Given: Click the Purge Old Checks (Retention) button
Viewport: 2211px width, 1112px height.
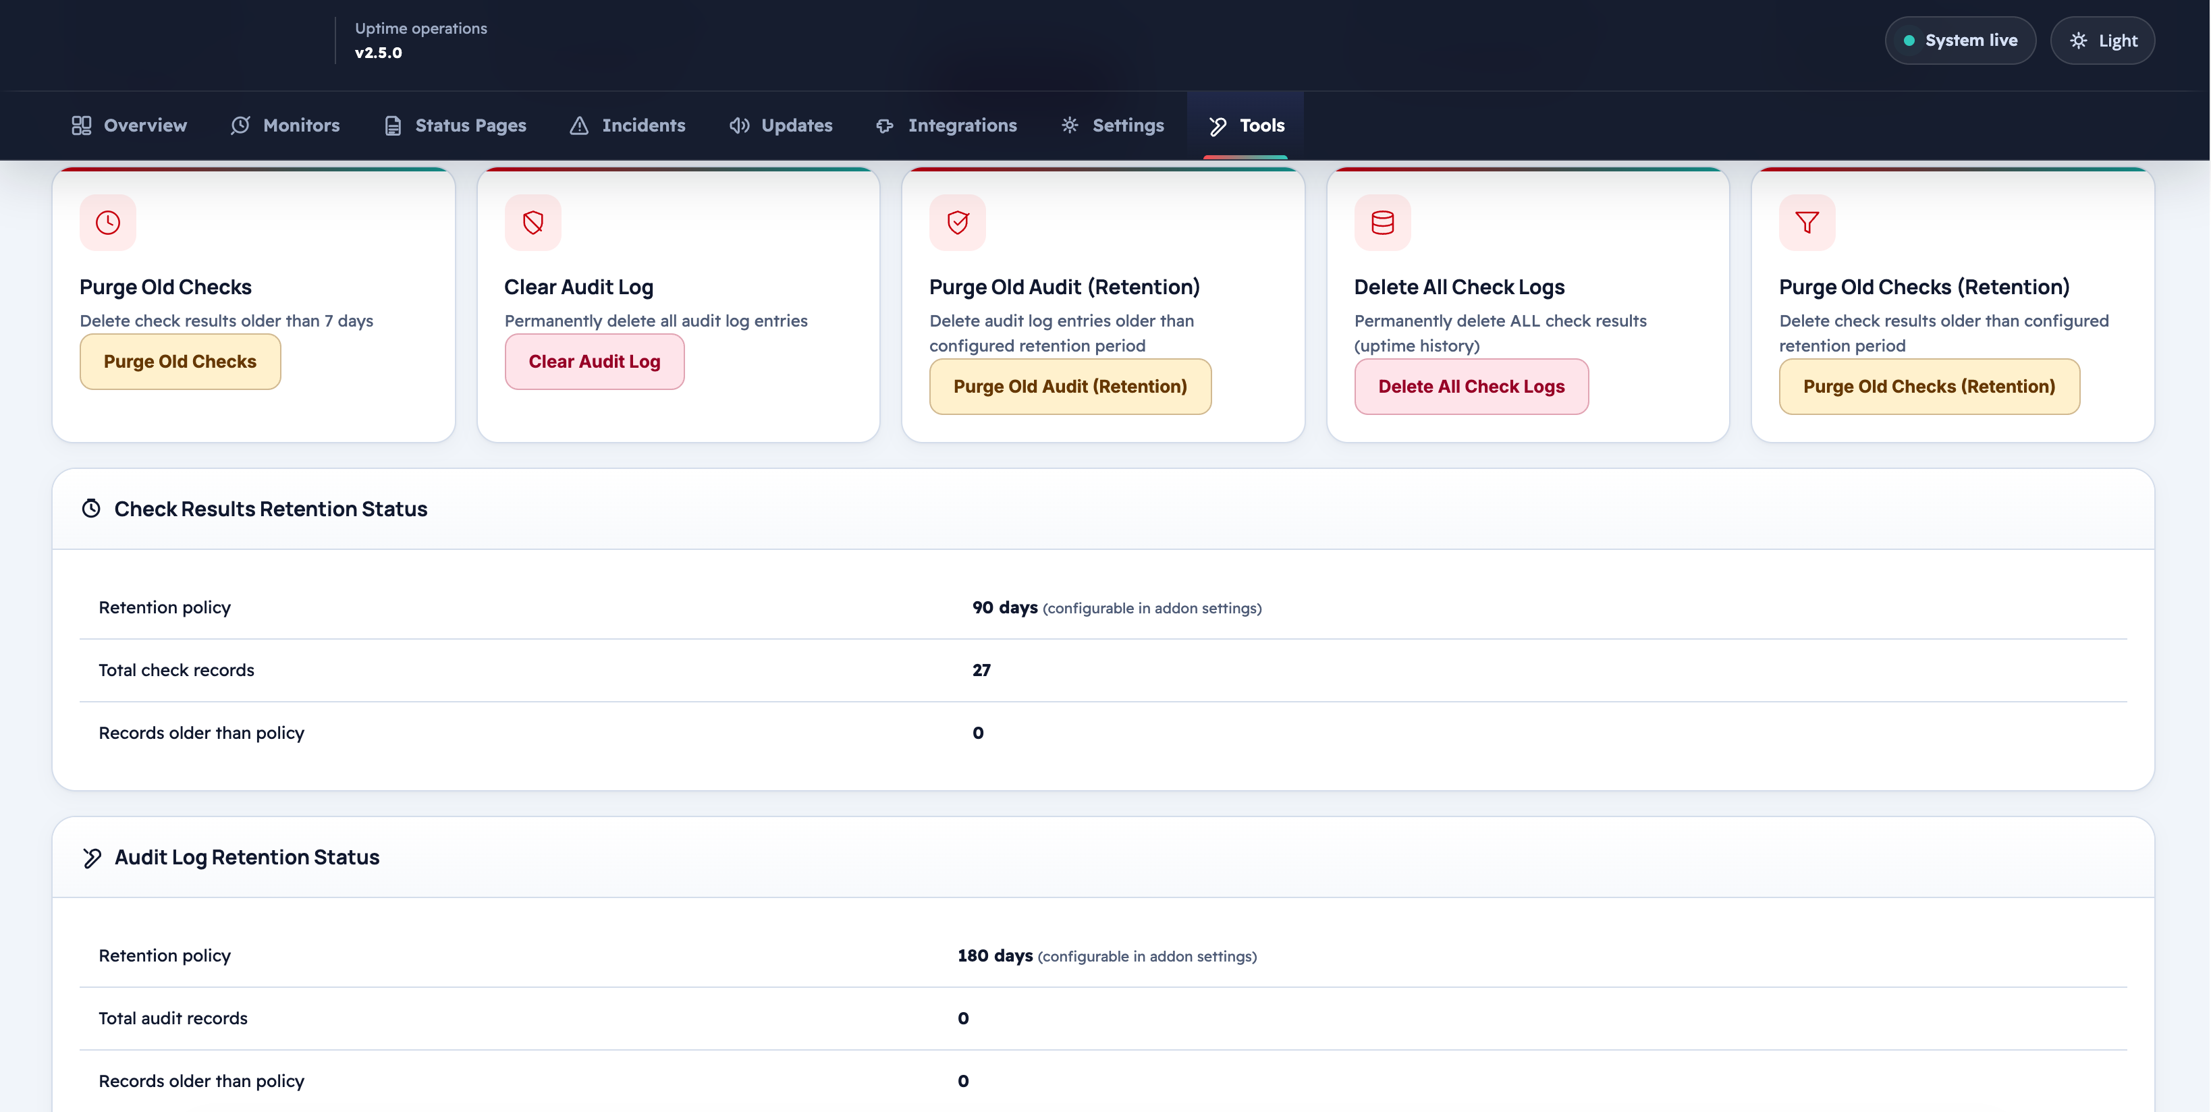Looking at the screenshot, I should [x=1929, y=387].
